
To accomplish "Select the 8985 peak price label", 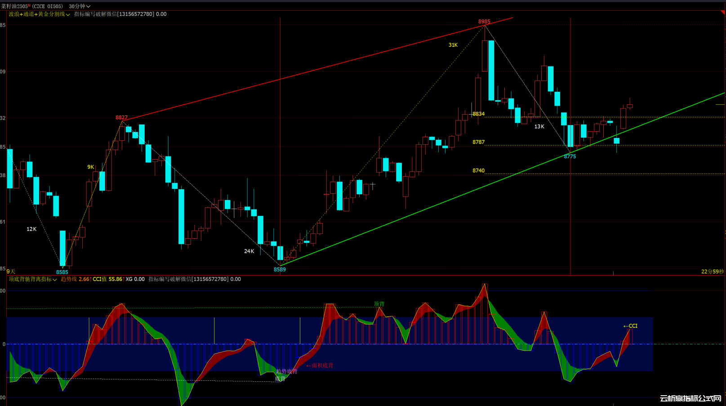I will click(x=484, y=22).
